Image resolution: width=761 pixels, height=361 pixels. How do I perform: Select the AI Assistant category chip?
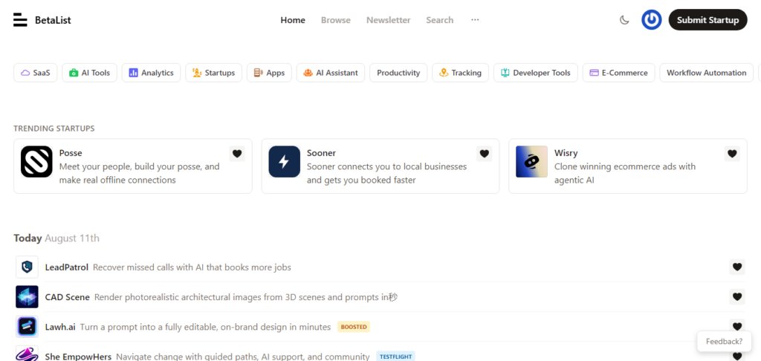coord(331,73)
